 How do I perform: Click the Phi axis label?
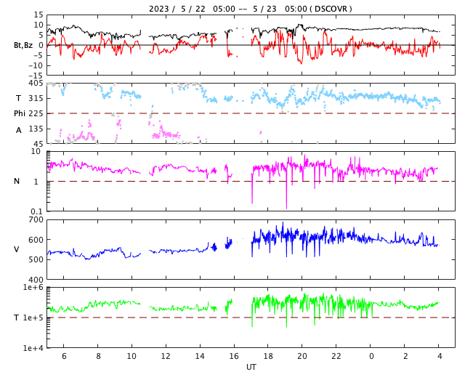pyautogui.click(x=20, y=113)
